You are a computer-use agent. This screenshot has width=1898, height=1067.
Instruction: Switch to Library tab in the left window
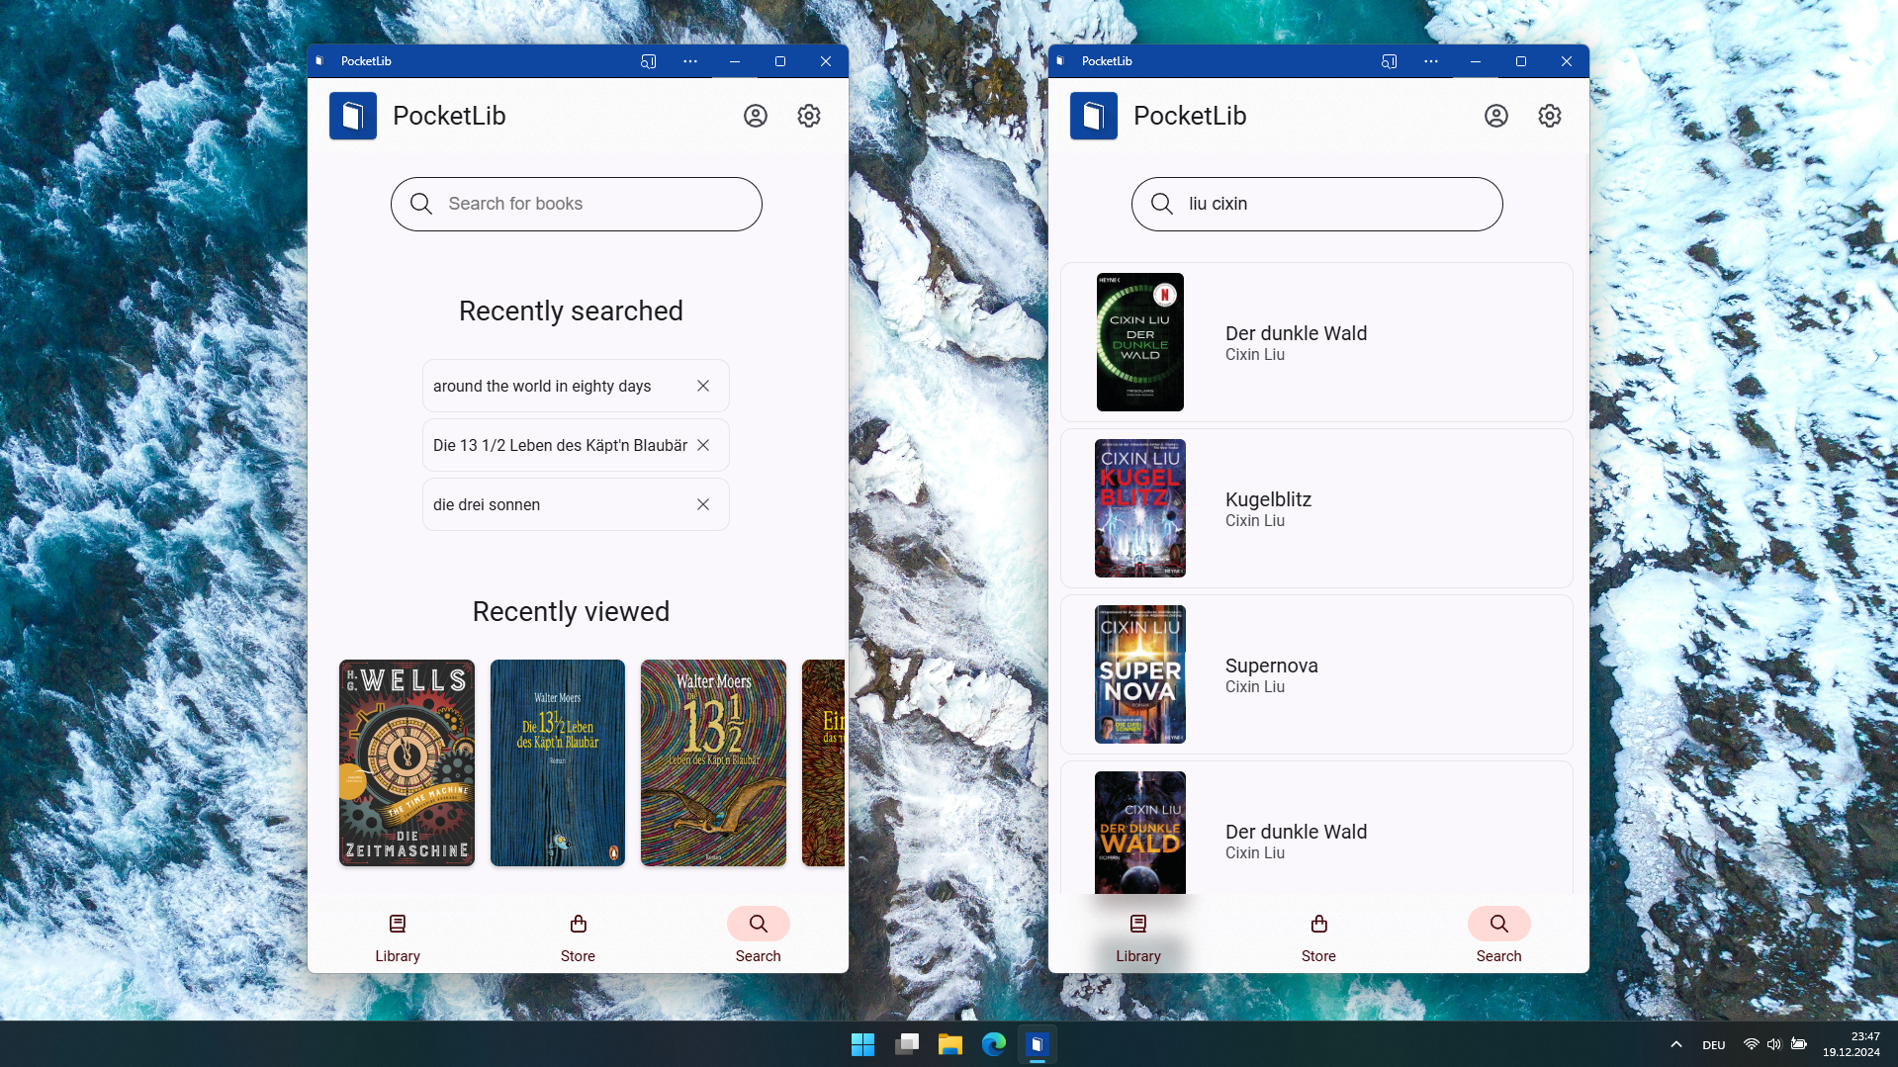click(398, 935)
